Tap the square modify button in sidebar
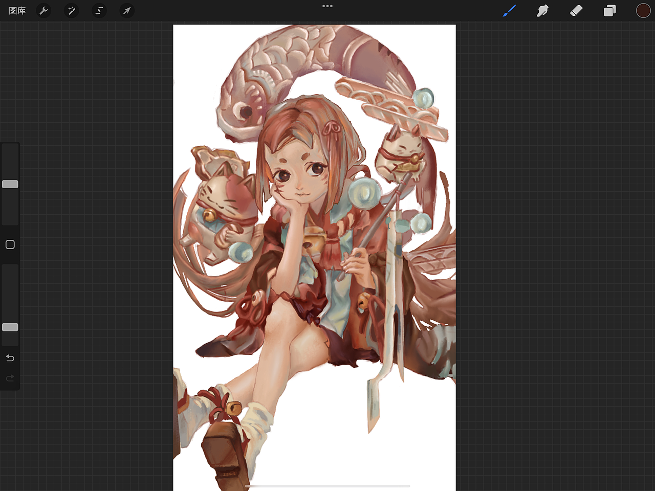 [x=10, y=244]
